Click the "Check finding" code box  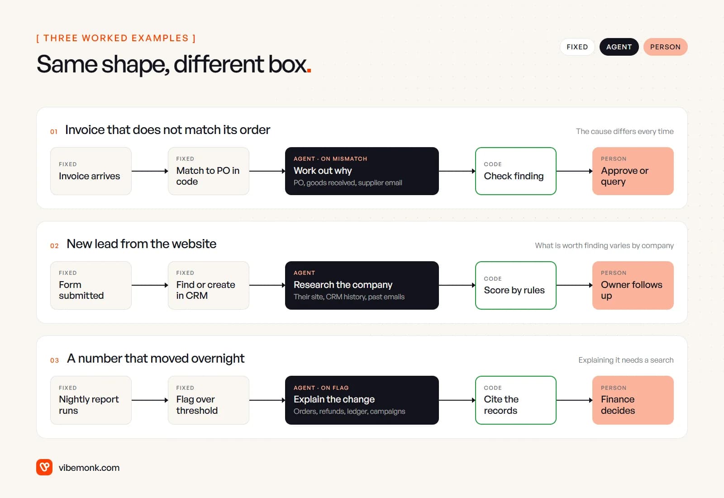[516, 171]
